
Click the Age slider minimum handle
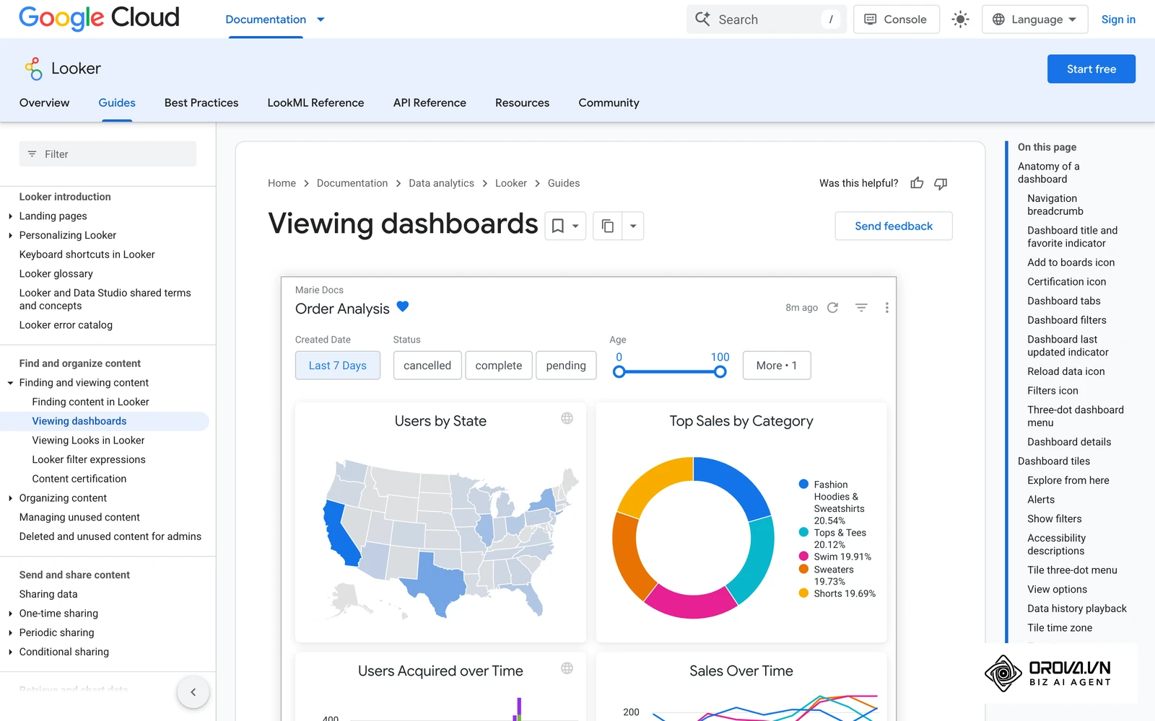[619, 372]
